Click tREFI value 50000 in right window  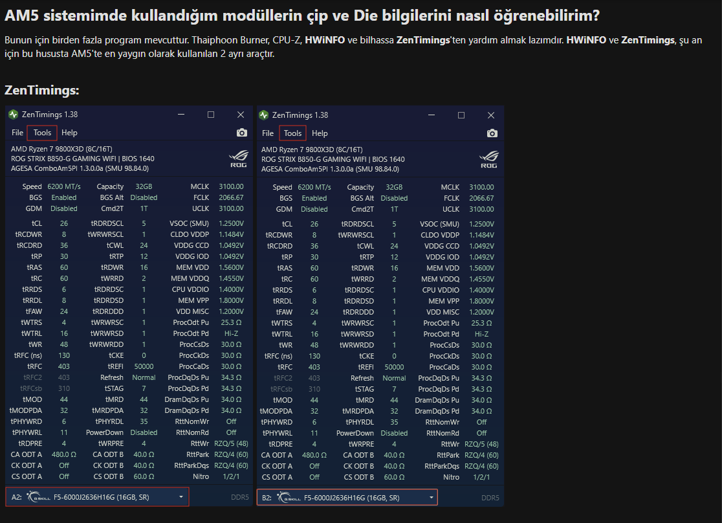pyautogui.click(x=394, y=367)
